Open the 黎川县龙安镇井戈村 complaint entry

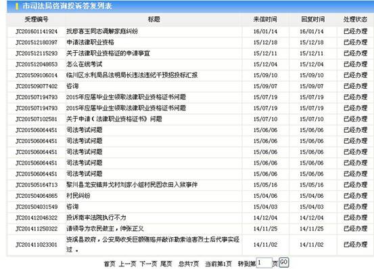[x=132, y=185]
